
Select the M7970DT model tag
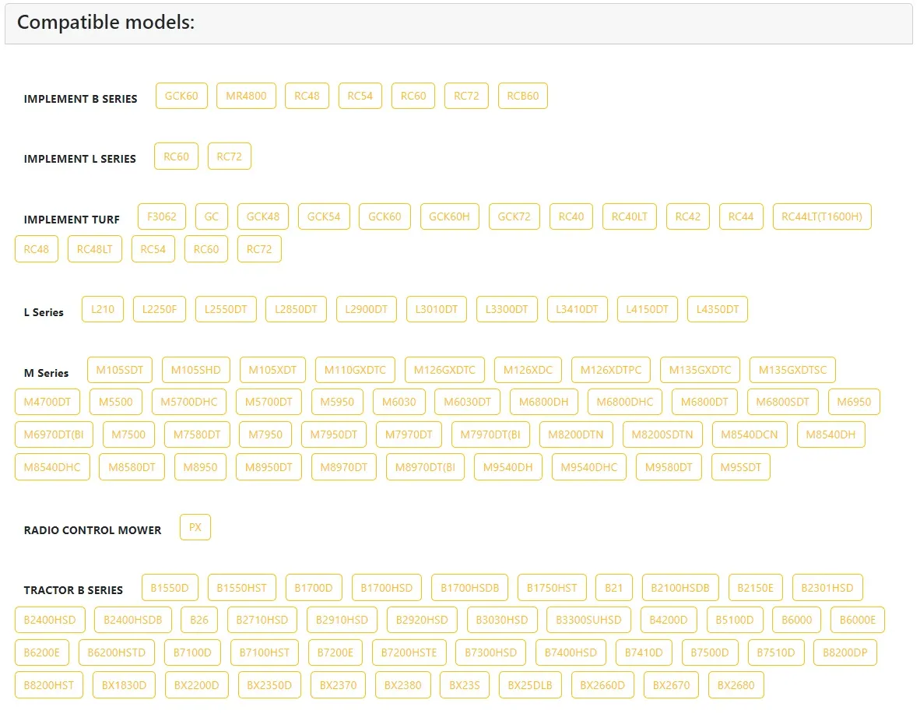tap(409, 434)
